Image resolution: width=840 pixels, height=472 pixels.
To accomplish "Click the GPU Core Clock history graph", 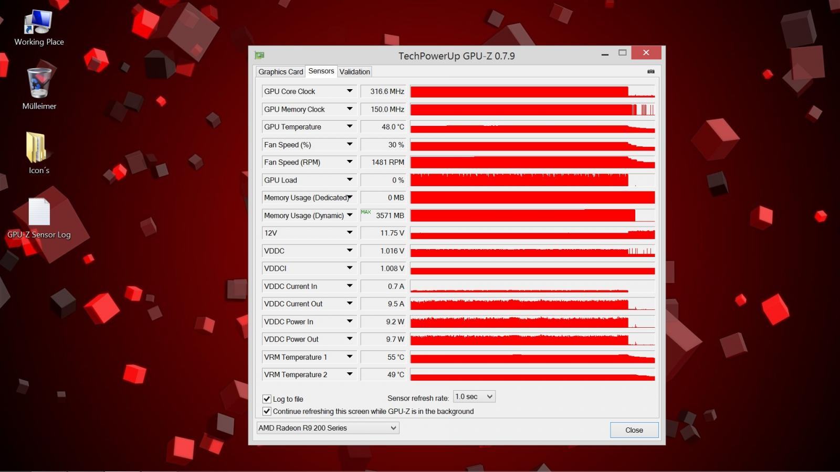I will (x=532, y=91).
